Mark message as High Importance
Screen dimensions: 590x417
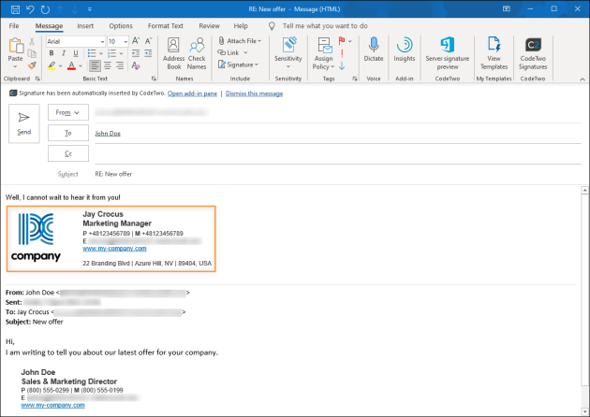pyautogui.click(x=342, y=53)
